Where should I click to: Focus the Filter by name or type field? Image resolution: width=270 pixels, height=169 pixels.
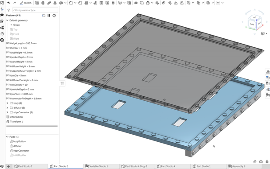tap(35, 10)
